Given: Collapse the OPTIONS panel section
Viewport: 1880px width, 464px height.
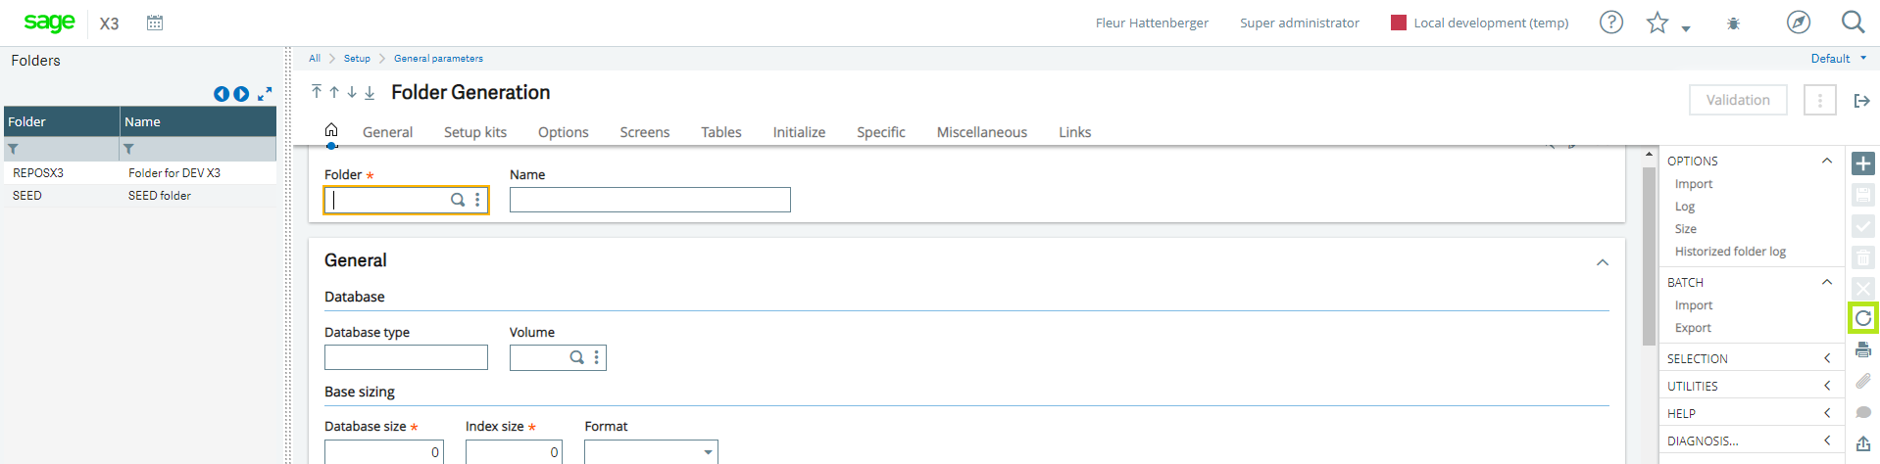Looking at the screenshot, I should point(1827,161).
